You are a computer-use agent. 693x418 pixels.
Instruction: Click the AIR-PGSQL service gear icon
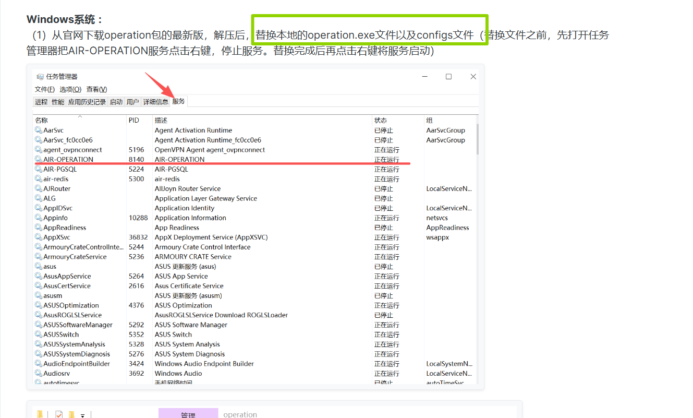coord(39,169)
